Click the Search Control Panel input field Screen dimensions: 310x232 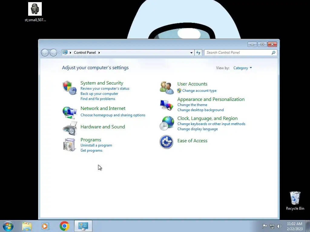click(x=238, y=53)
